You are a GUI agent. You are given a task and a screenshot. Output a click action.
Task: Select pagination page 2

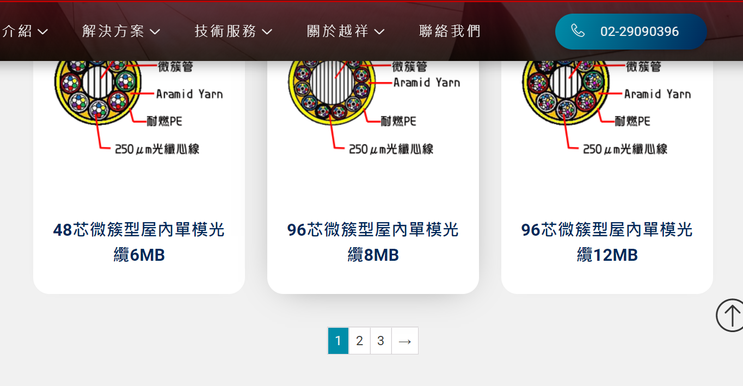(359, 341)
